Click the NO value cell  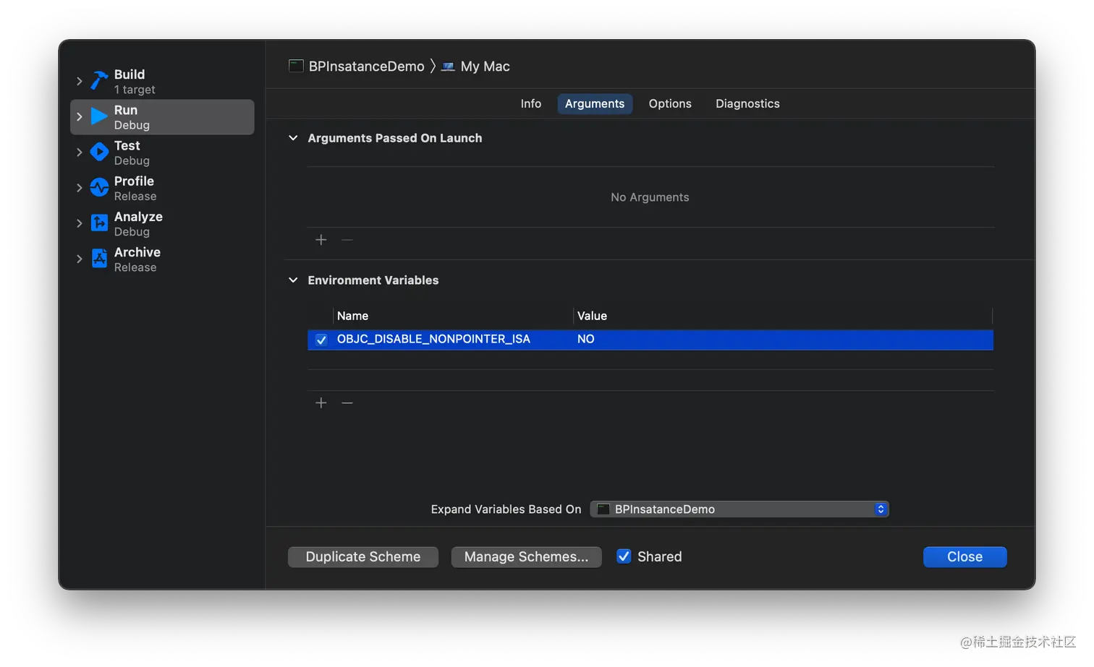coord(585,339)
